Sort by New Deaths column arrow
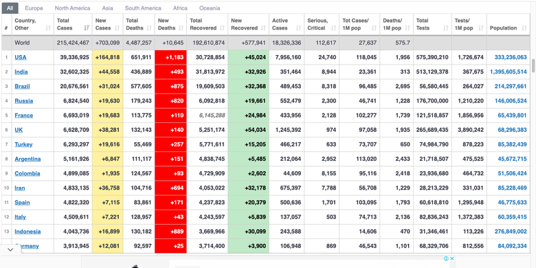536x268 pixels. [x=181, y=28]
